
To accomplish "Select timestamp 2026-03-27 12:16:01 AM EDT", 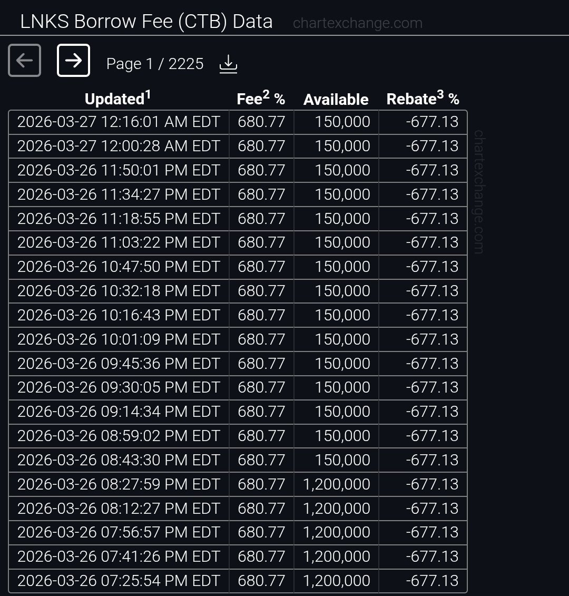I will (119, 122).
